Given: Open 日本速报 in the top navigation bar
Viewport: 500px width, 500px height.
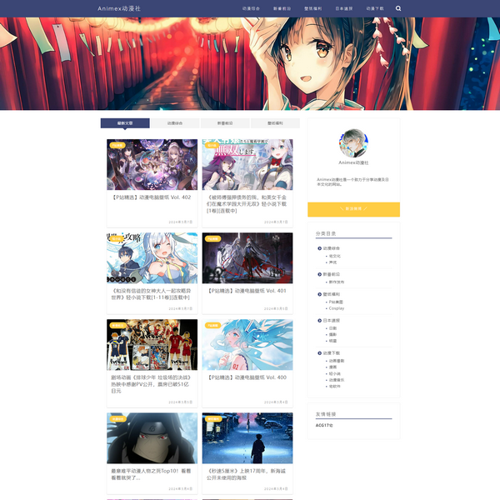Looking at the screenshot, I should 343,8.
